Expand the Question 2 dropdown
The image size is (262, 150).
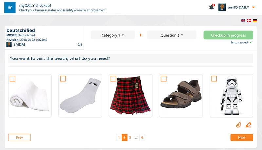coord(172,35)
